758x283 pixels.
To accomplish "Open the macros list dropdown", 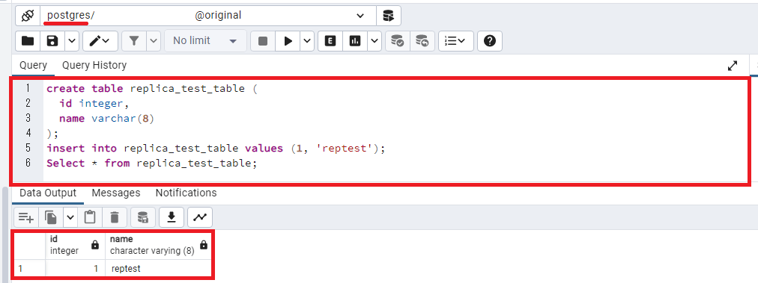I will [455, 41].
